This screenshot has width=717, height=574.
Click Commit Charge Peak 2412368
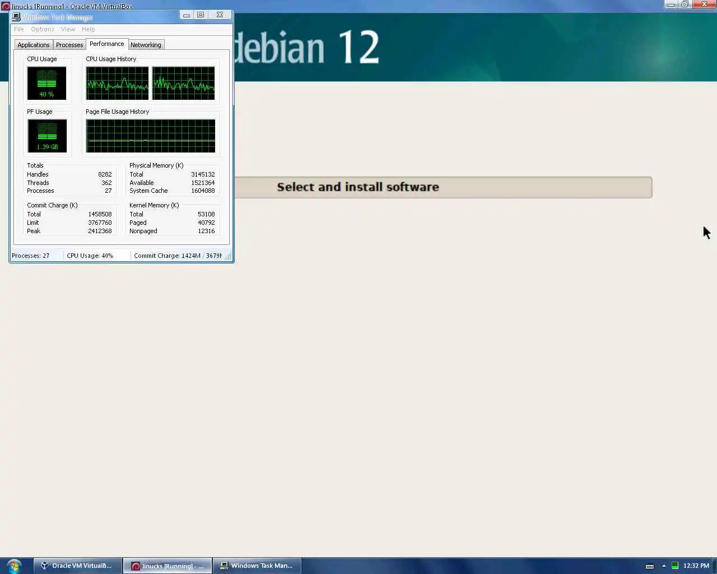tap(100, 231)
